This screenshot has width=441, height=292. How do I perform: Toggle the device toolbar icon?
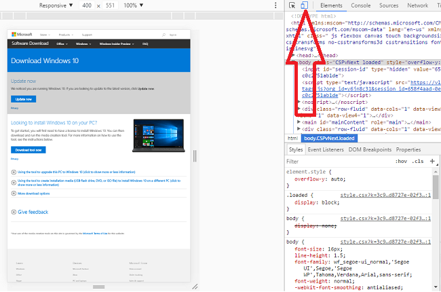point(304,5)
